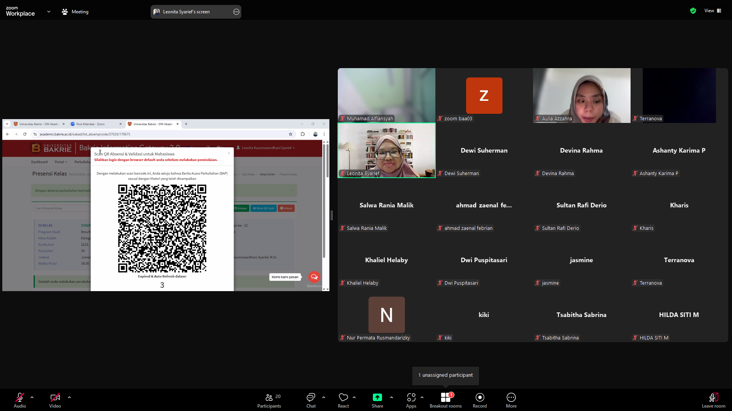Click the green security shield icon
This screenshot has width=732, height=411.
[693, 11]
